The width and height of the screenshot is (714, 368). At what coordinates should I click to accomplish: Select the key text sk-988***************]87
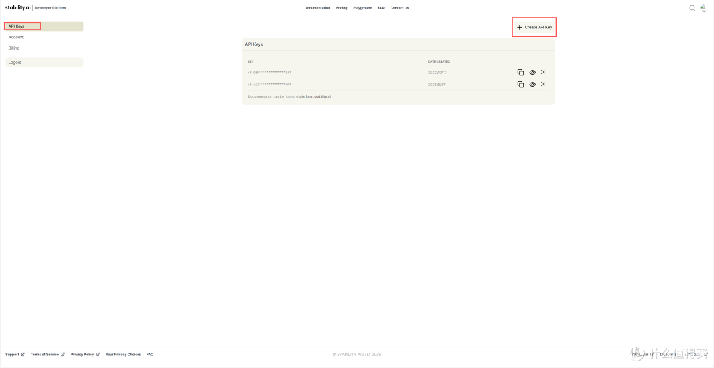pos(269,72)
